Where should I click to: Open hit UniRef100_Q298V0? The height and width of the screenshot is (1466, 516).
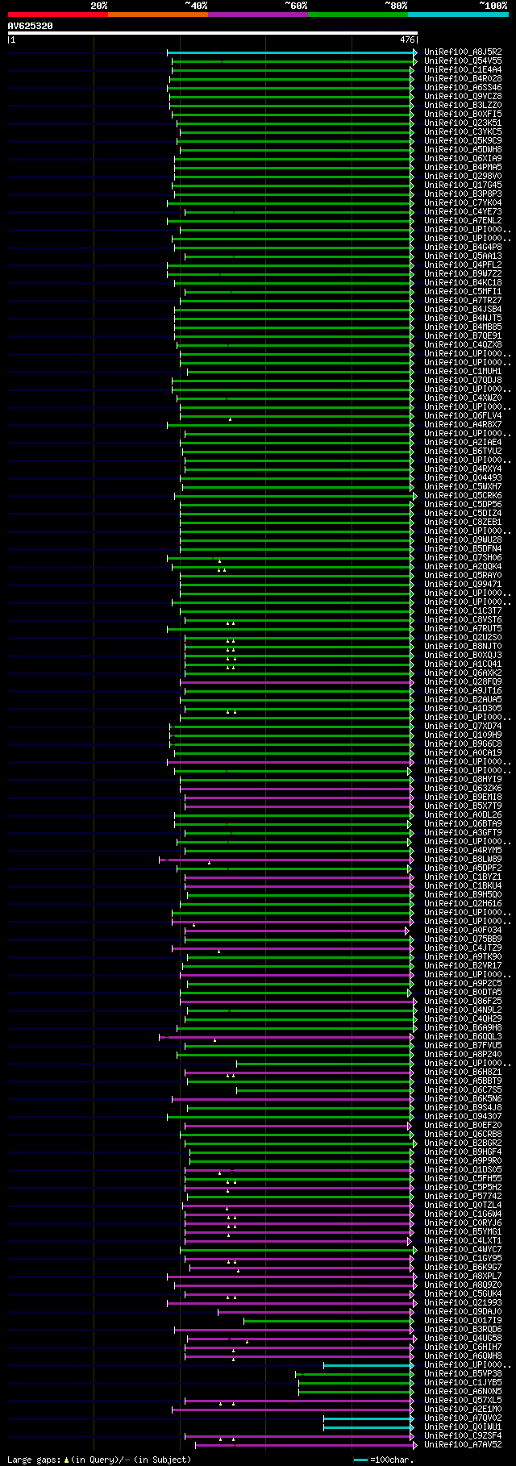click(463, 176)
